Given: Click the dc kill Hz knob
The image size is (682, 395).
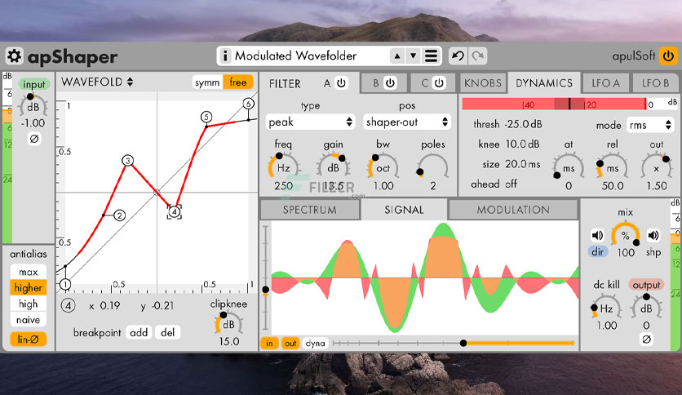Looking at the screenshot, I should [x=606, y=308].
